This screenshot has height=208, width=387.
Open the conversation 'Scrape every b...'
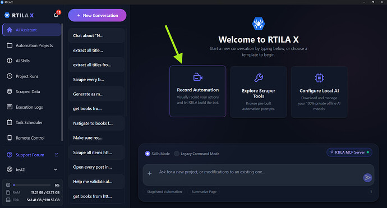pyautogui.click(x=96, y=80)
